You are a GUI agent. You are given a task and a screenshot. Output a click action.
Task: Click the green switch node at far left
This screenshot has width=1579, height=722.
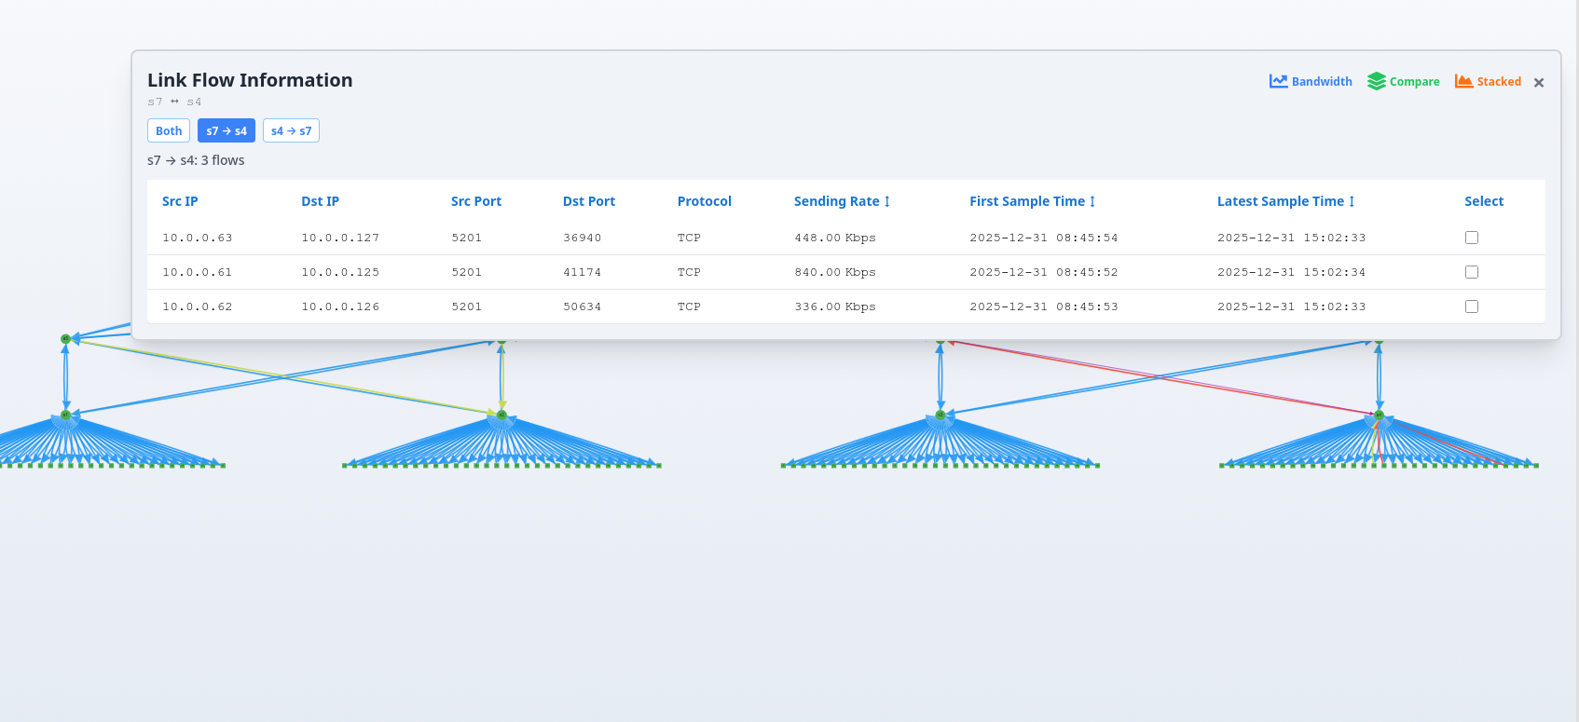pos(65,339)
